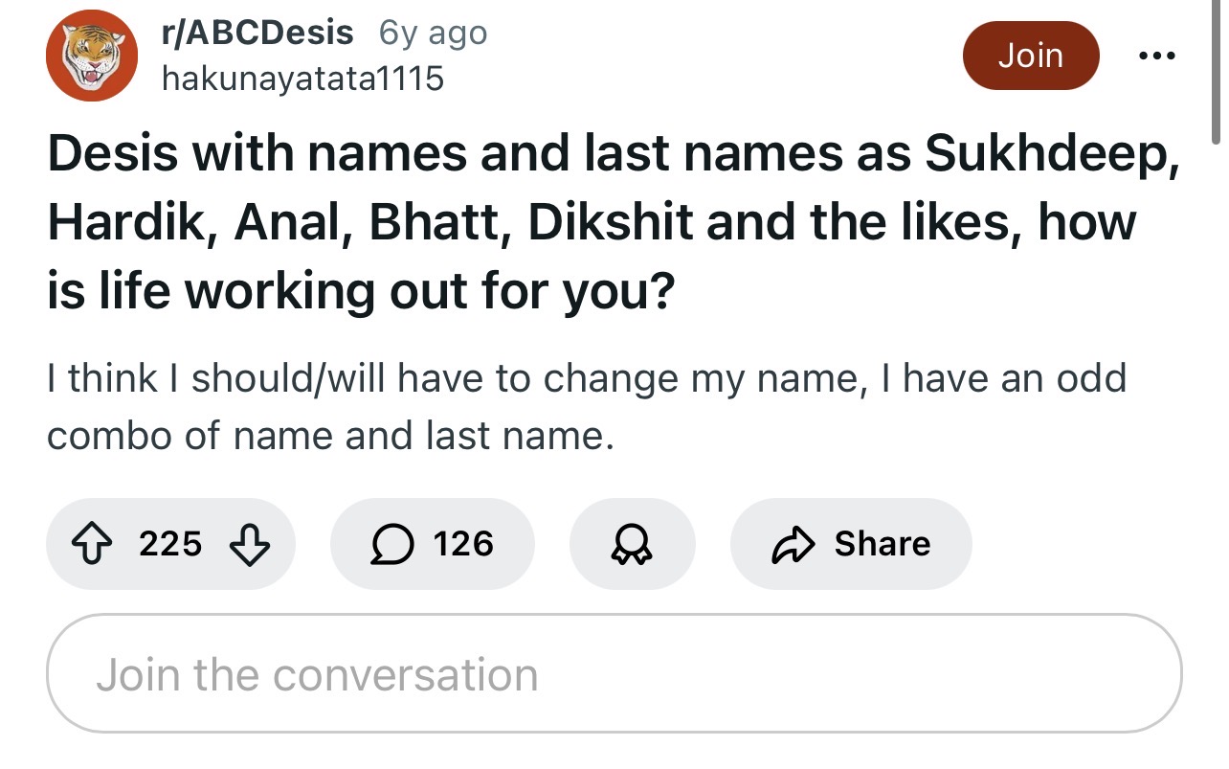Open hakunayatata1115's user profile
Viewport: 1229px width, 769px height.
302,79
